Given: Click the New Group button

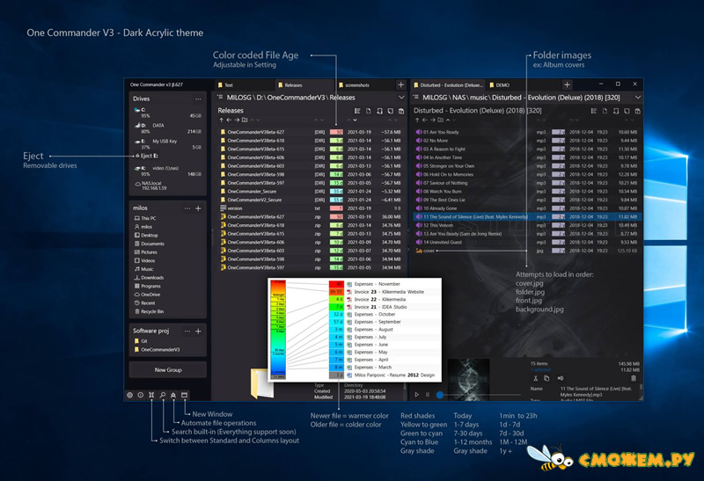Looking at the screenshot, I should click(168, 369).
